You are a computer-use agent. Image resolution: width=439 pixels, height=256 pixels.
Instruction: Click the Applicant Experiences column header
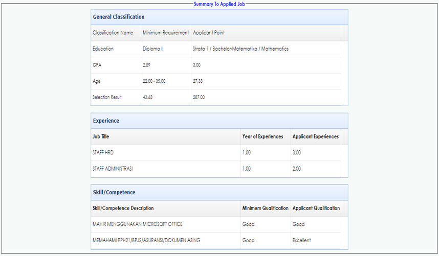(315, 137)
